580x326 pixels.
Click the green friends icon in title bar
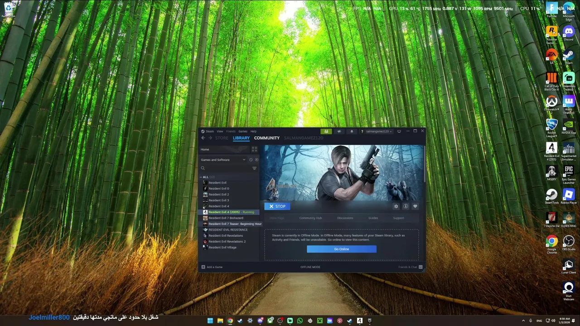coord(326,131)
